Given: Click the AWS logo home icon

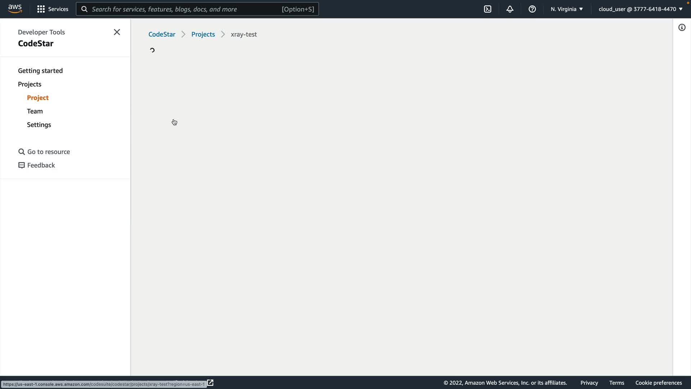Looking at the screenshot, I should 15,9.
